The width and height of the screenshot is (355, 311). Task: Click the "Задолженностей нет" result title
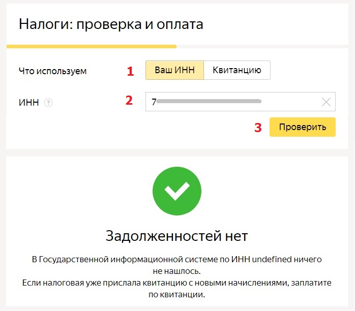[x=177, y=236]
